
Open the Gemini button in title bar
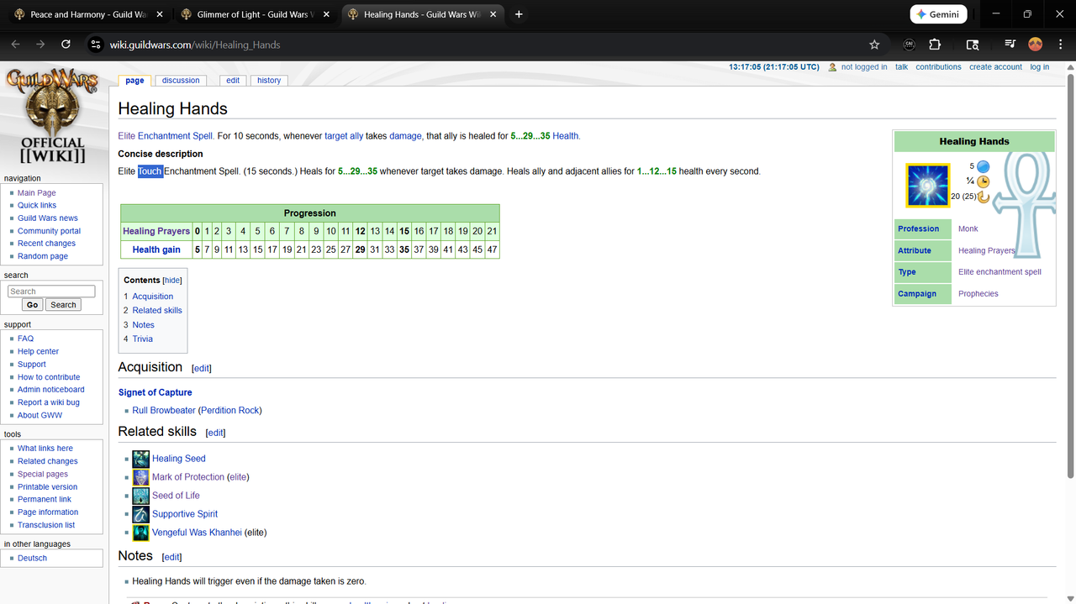pyautogui.click(x=939, y=14)
